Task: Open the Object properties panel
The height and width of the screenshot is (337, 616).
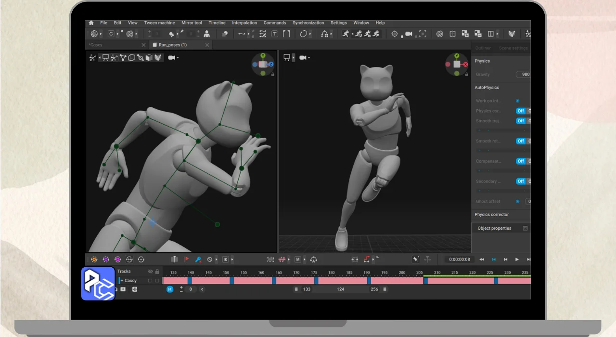Action: 495,228
